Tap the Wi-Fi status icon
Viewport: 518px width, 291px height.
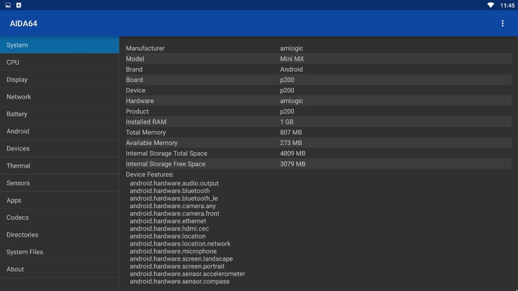click(x=491, y=5)
